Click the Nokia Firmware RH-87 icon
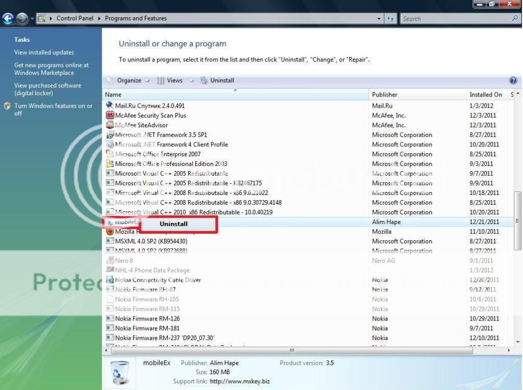 click(110, 289)
